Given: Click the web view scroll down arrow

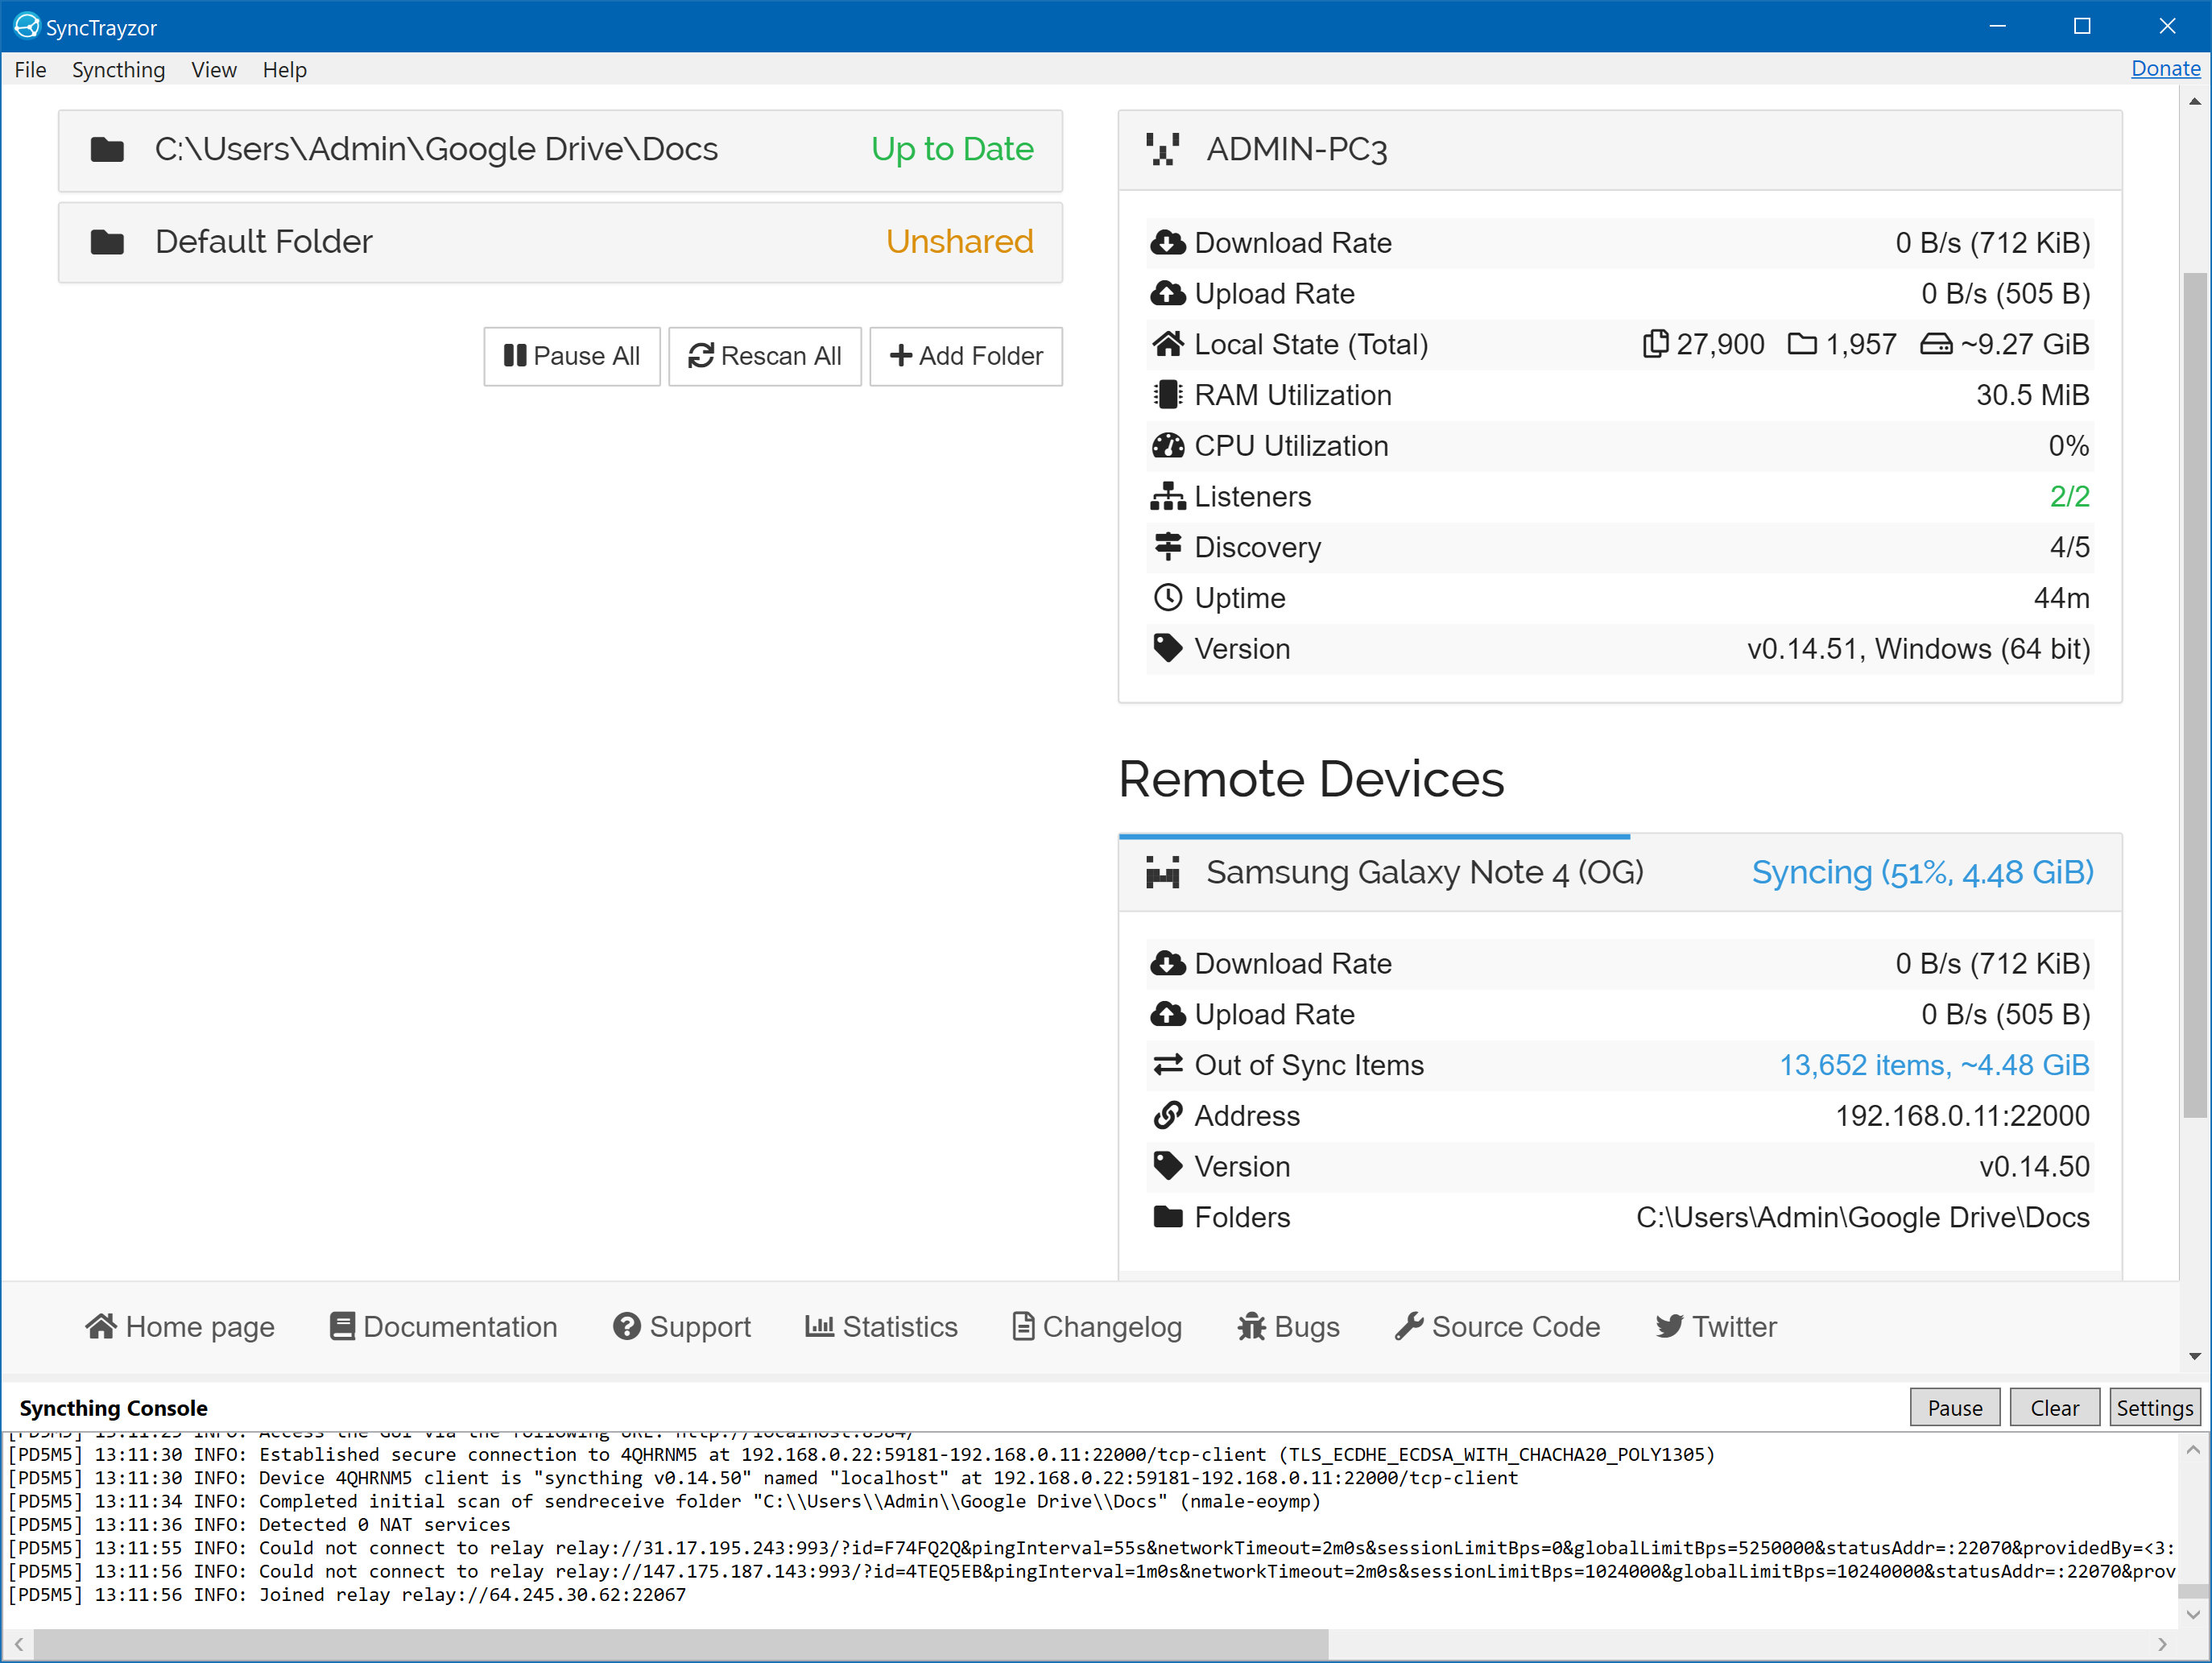Looking at the screenshot, I should pyautogui.click(x=2195, y=1357).
